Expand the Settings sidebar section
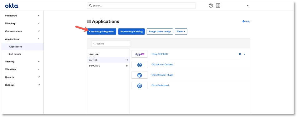 pyautogui.click(x=39, y=85)
